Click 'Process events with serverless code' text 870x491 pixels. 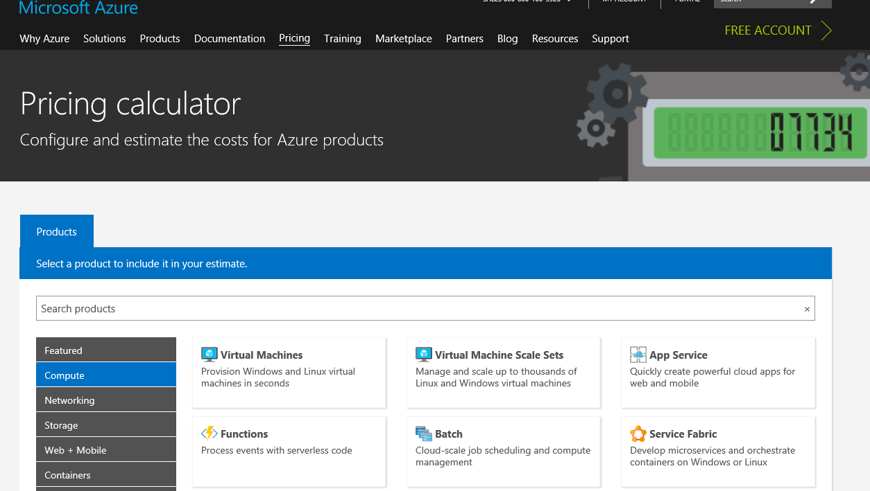coord(277,451)
